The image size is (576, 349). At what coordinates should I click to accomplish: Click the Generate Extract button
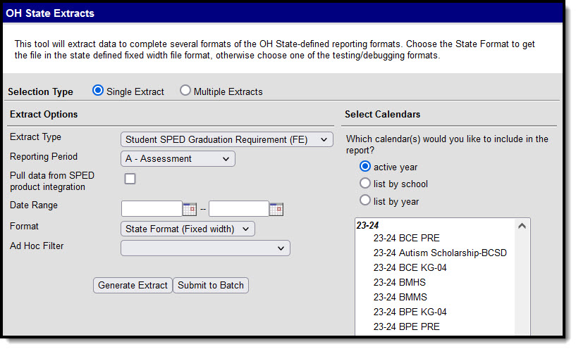[x=133, y=285]
